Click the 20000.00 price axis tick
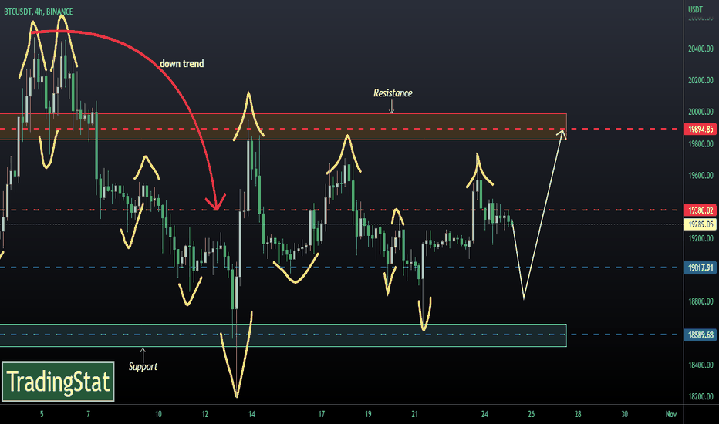Image resolution: width=719 pixels, height=424 pixels. pyautogui.click(x=700, y=112)
